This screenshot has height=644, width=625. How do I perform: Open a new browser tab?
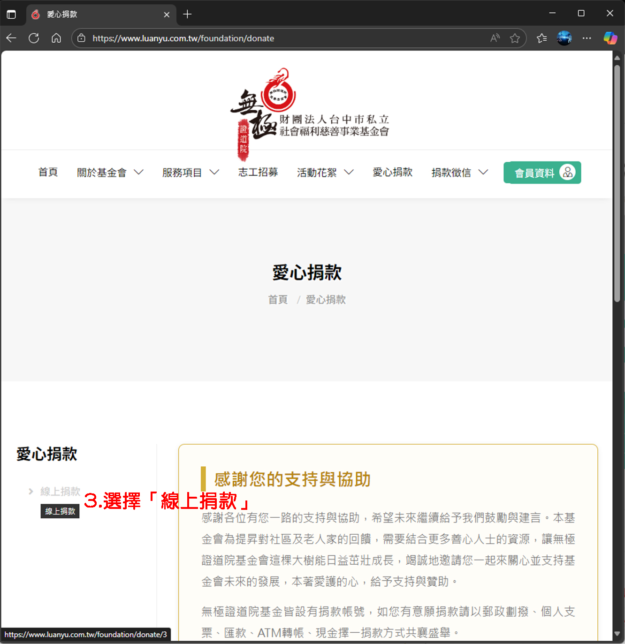187,14
